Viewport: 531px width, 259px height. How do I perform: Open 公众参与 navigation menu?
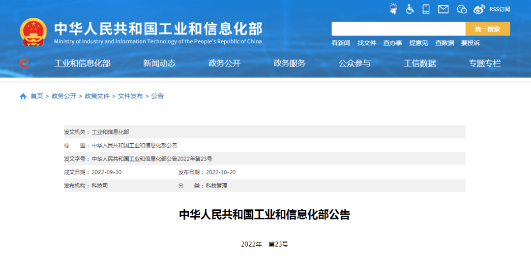point(354,64)
